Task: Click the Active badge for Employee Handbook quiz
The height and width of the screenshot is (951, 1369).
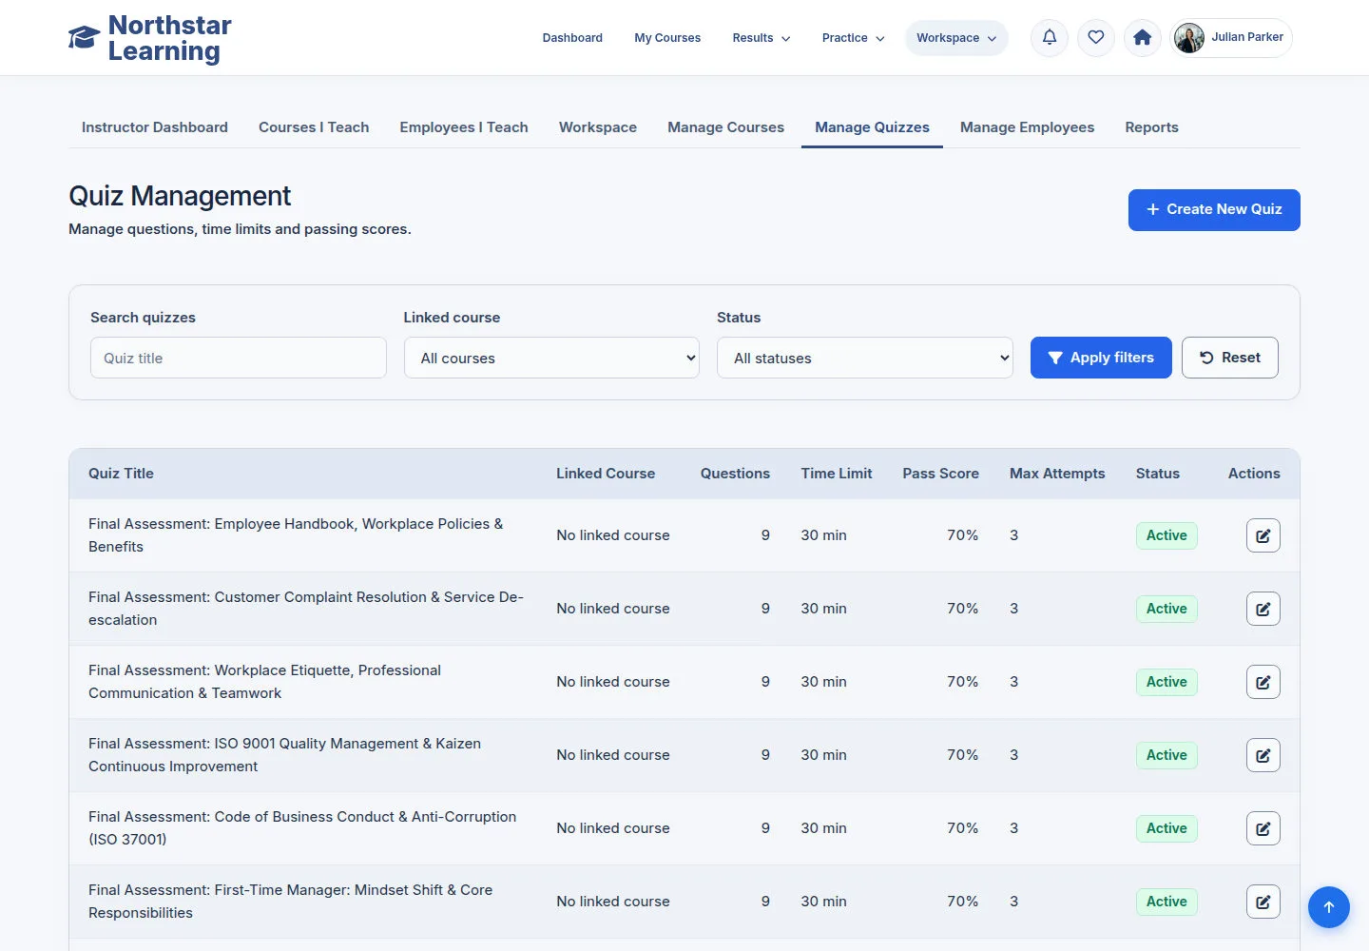Action: [x=1167, y=535]
